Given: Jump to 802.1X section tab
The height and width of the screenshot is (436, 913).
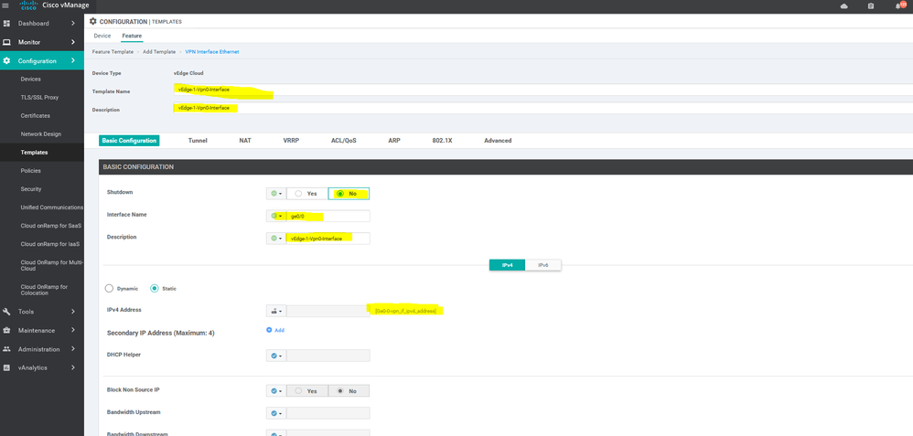Looking at the screenshot, I should [443, 140].
